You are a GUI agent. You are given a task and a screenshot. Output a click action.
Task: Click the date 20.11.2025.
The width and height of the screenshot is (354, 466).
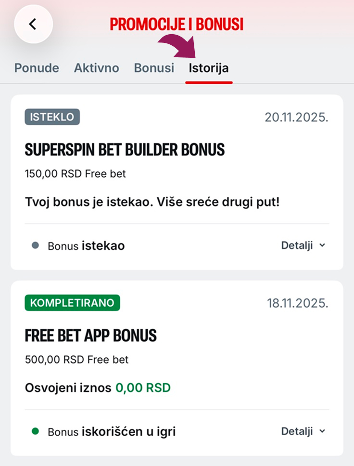(x=296, y=117)
